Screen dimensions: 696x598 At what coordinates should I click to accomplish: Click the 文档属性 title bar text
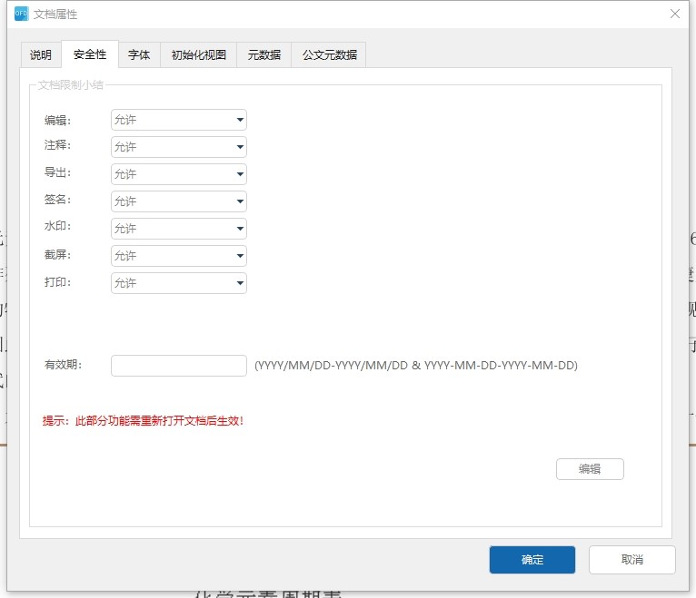click(x=55, y=14)
